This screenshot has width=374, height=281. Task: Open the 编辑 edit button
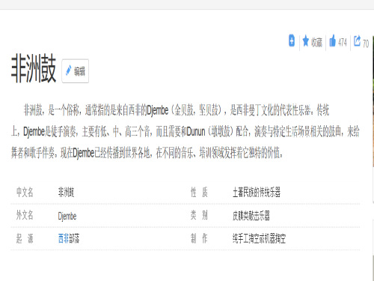pos(76,71)
